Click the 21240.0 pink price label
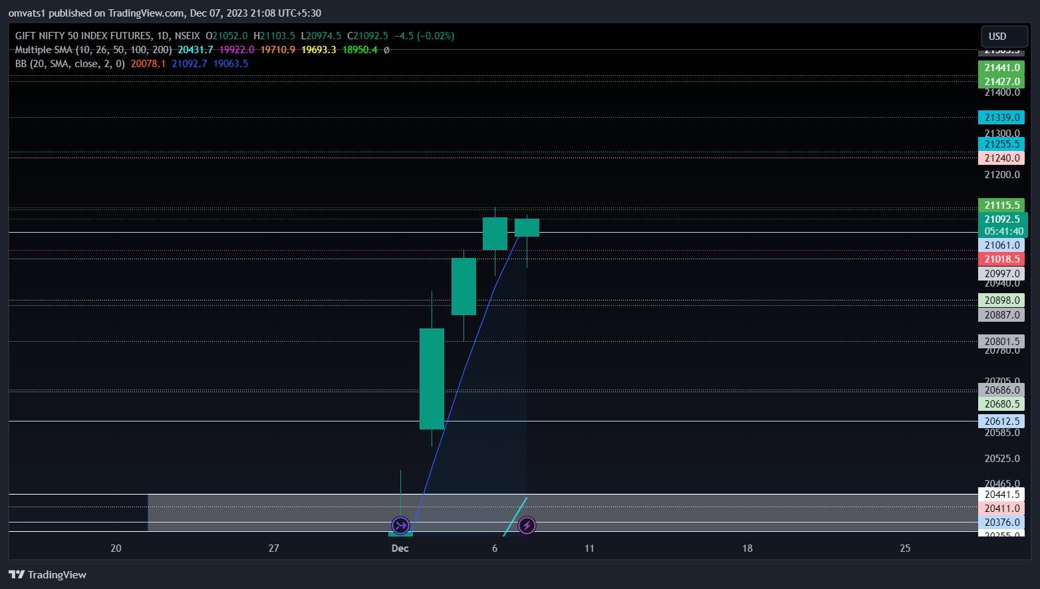The width and height of the screenshot is (1040, 589). tap(1001, 158)
